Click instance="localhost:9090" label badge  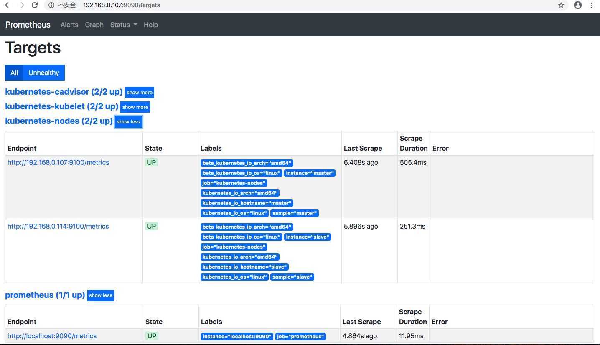[237, 337]
